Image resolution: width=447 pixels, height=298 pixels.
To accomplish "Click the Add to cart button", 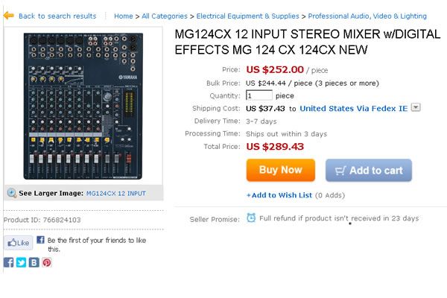I will click(369, 171).
